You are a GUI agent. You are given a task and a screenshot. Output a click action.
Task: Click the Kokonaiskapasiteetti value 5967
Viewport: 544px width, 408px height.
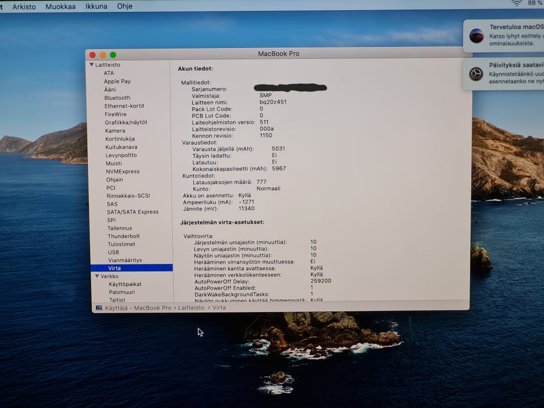pos(279,169)
